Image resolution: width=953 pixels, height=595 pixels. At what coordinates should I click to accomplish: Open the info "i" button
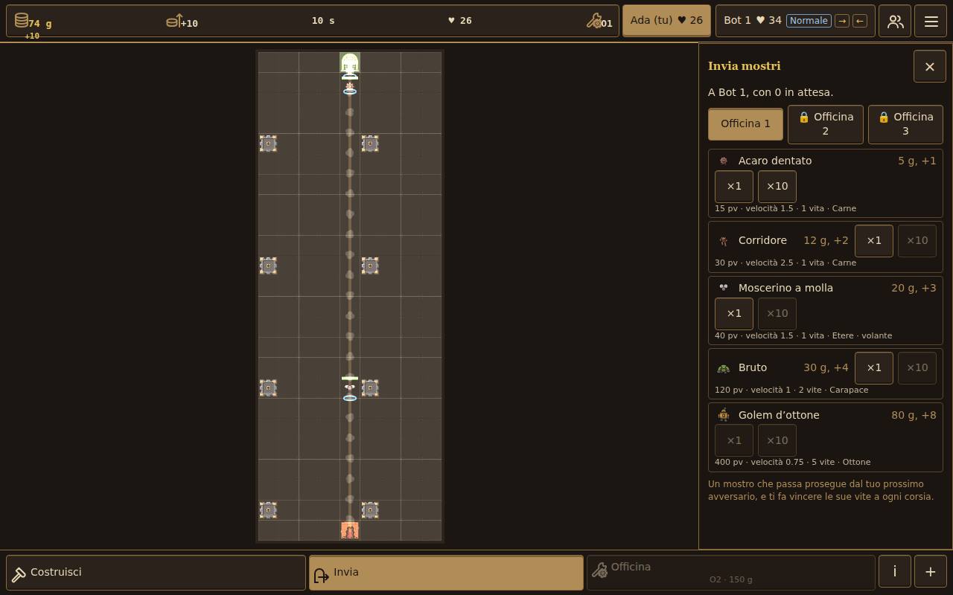[x=894, y=572]
